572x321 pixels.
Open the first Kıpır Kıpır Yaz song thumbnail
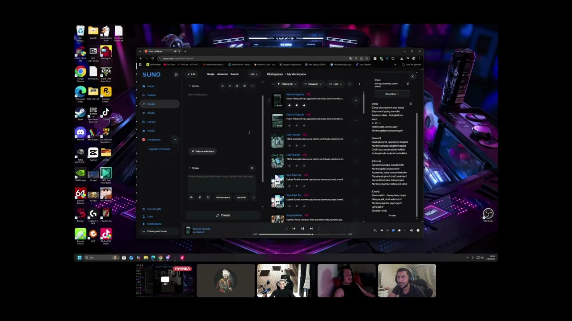pyautogui.click(x=278, y=181)
